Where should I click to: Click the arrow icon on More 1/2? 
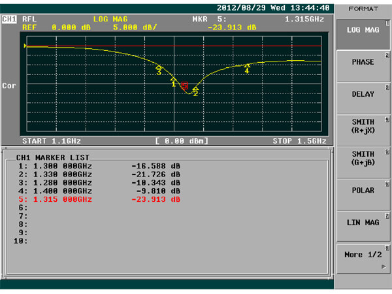tap(384, 267)
